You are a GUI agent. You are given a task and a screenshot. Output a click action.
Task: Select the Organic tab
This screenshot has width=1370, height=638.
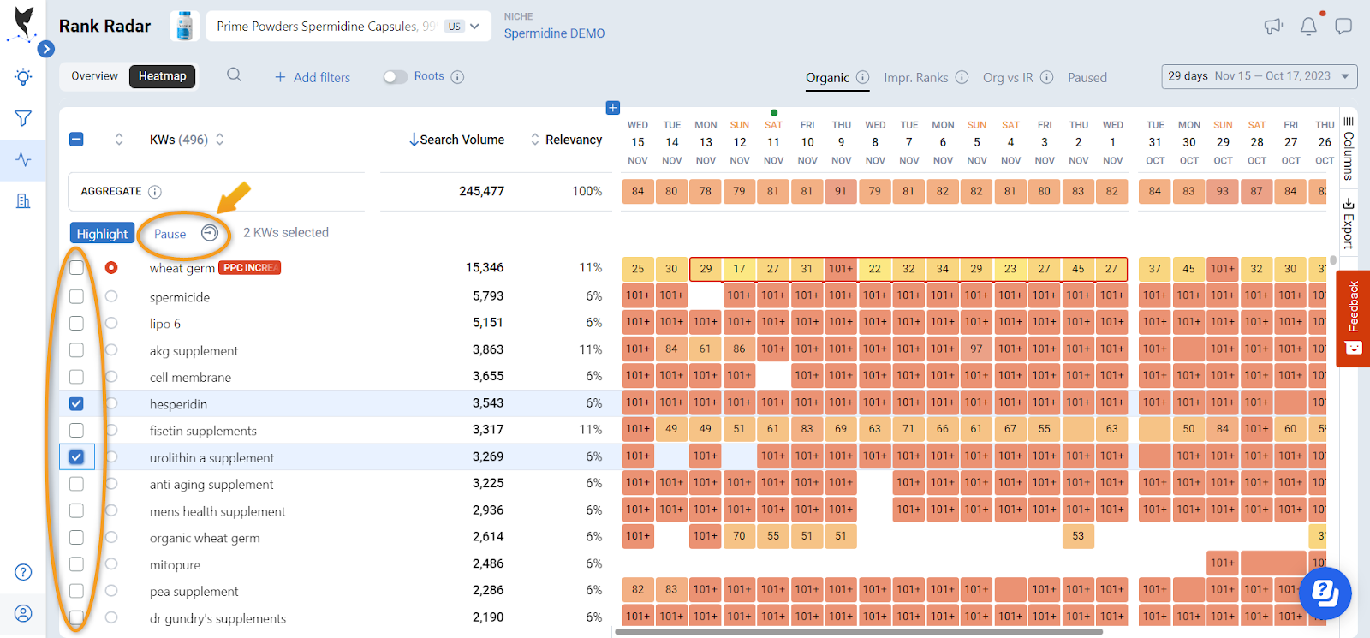[827, 78]
